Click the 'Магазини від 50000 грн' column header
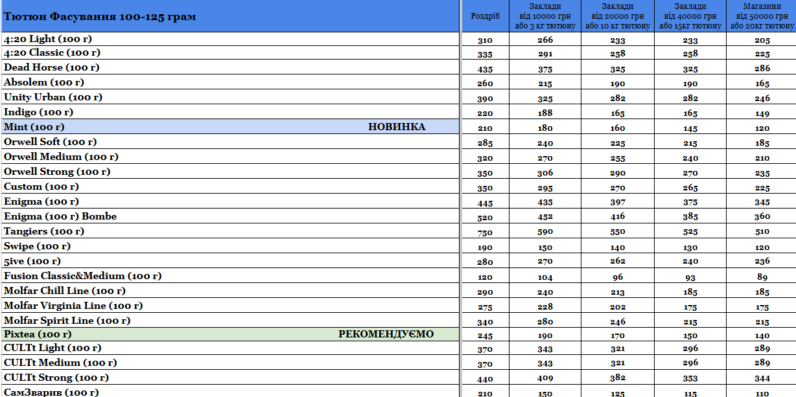The width and height of the screenshot is (796, 397). click(762, 16)
